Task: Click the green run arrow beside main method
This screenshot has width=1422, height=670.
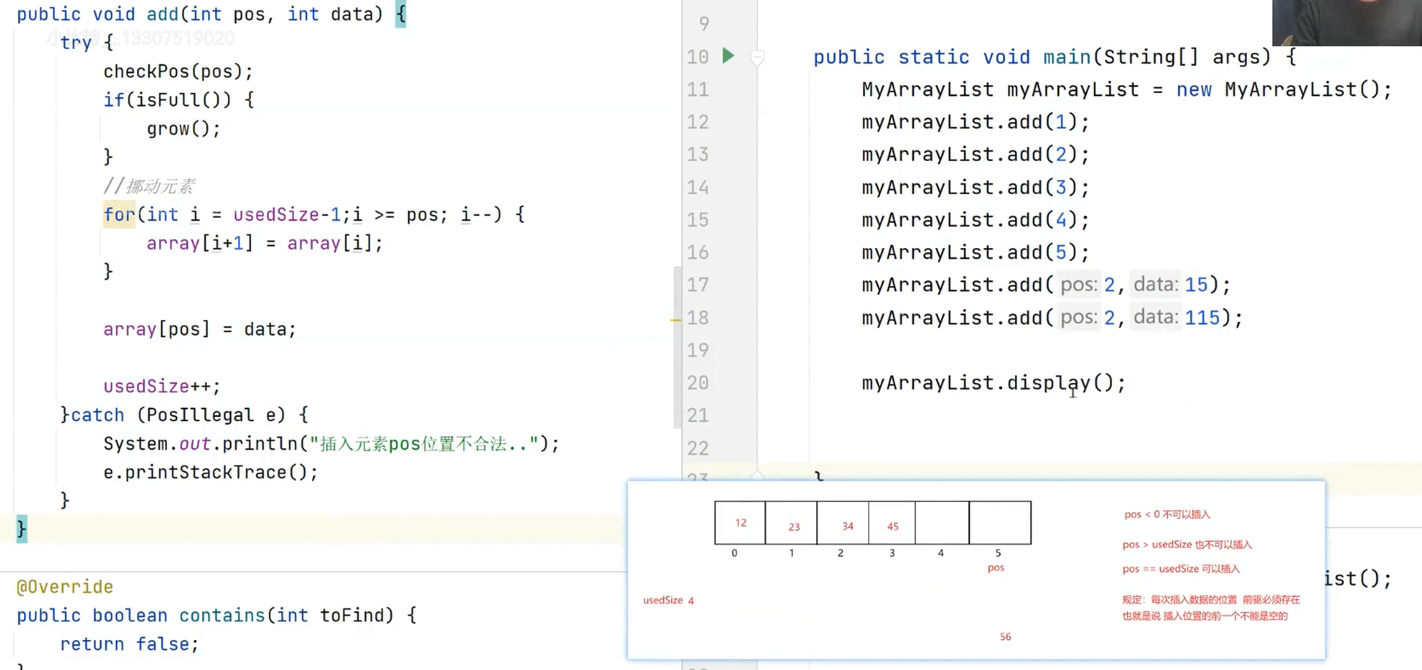Action: pos(729,56)
